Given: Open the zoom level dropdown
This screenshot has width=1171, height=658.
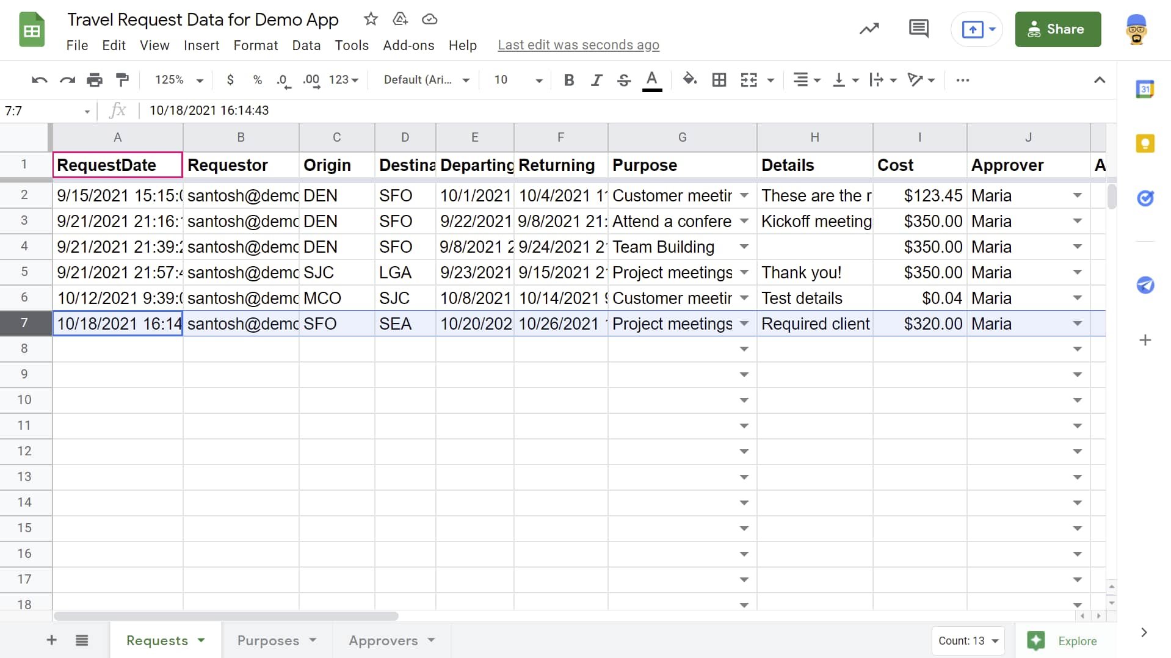Looking at the screenshot, I should [x=178, y=80].
